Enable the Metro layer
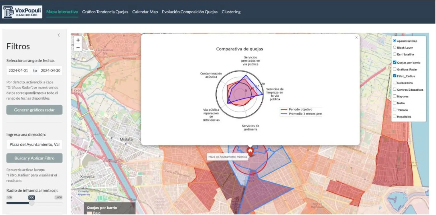 [395, 103]
